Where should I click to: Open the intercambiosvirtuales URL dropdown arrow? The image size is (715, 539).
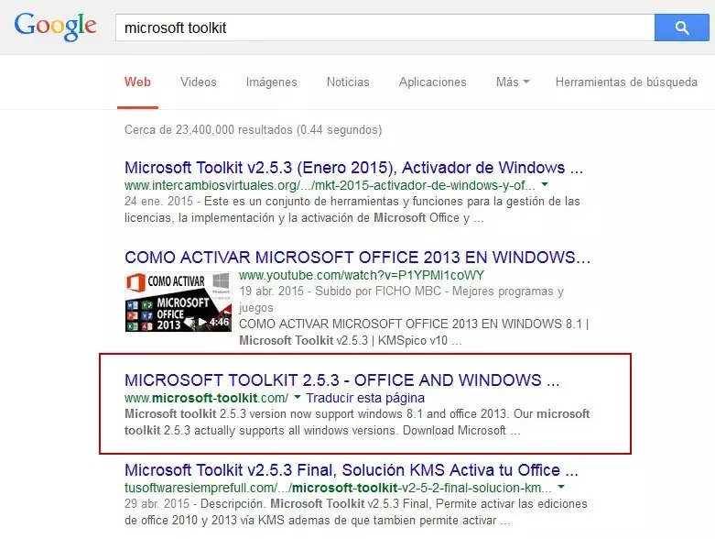pyautogui.click(x=545, y=184)
